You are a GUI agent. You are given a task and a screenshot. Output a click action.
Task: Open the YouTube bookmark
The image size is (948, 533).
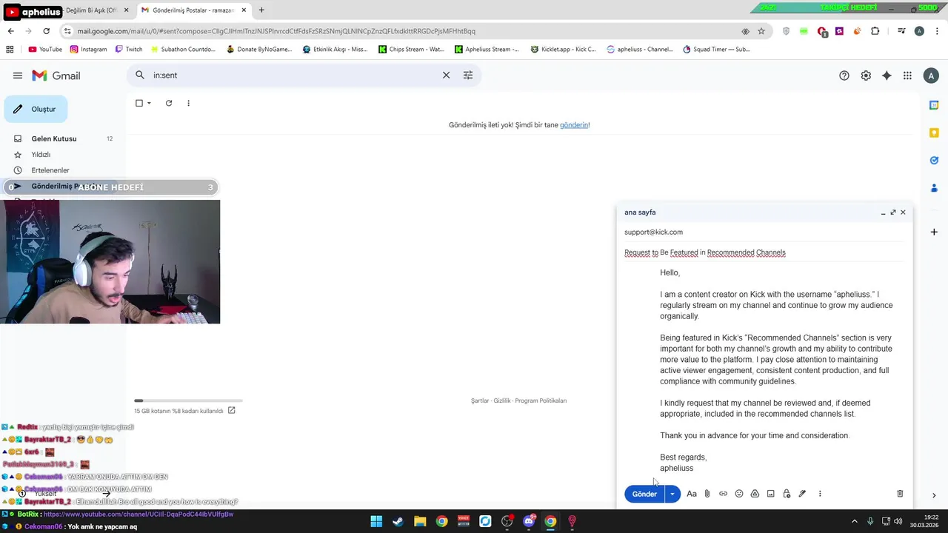[x=45, y=50]
